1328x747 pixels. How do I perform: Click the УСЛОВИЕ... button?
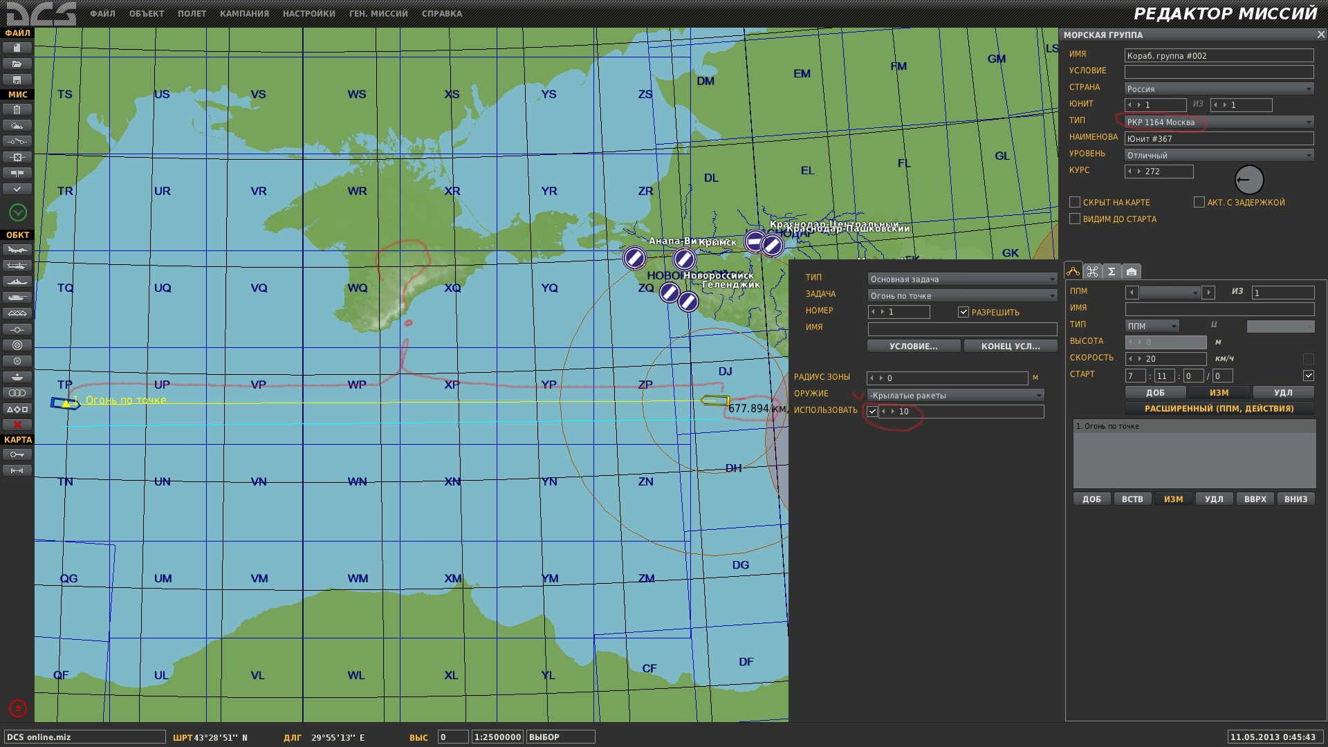pos(914,346)
